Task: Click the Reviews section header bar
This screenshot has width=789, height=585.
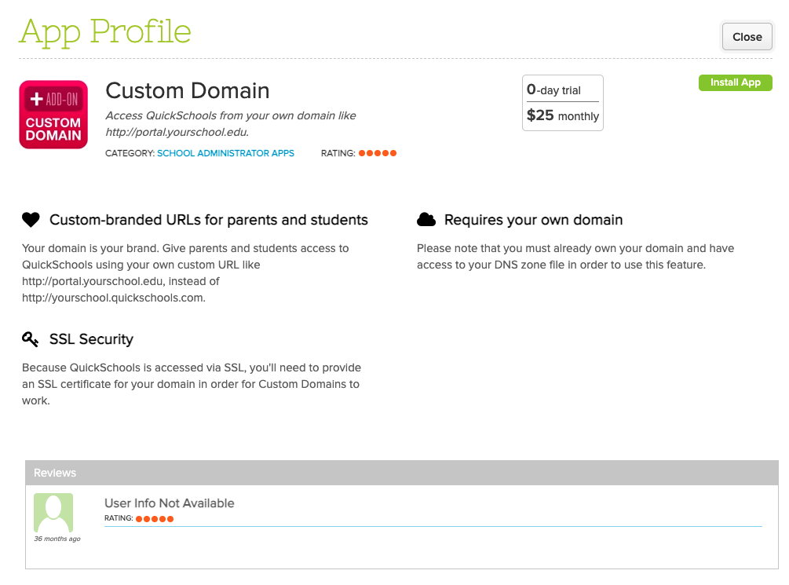Action: click(x=401, y=473)
